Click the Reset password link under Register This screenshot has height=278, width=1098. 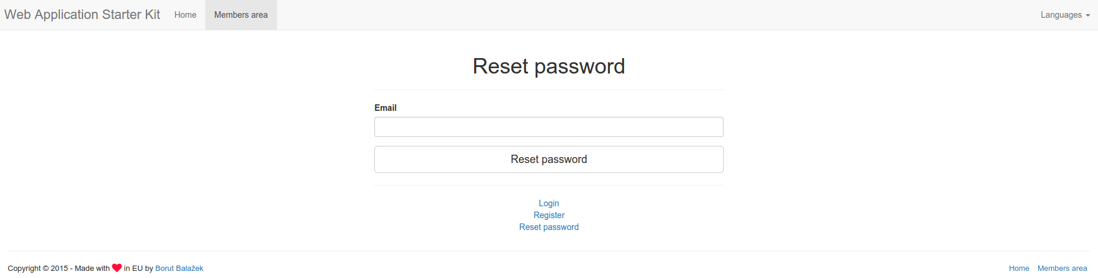[549, 227]
